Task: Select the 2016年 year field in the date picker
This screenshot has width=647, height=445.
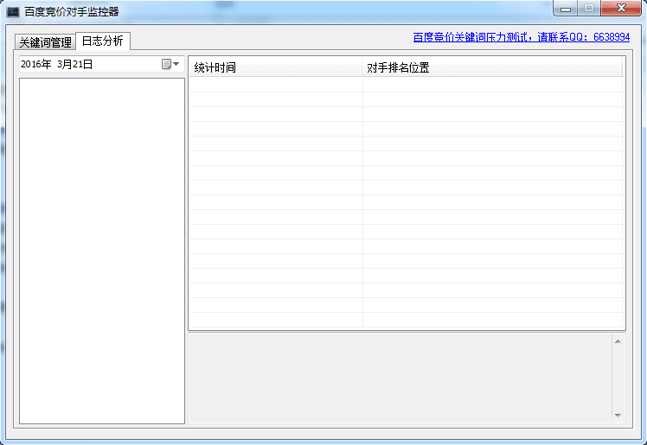Action: click(x=35, y=64)
